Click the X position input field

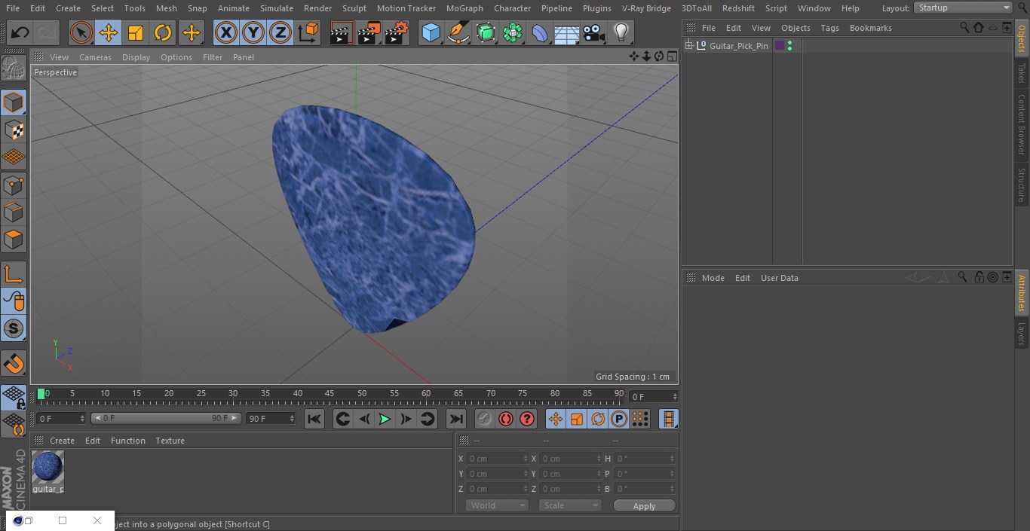click(x=497, y=459)
